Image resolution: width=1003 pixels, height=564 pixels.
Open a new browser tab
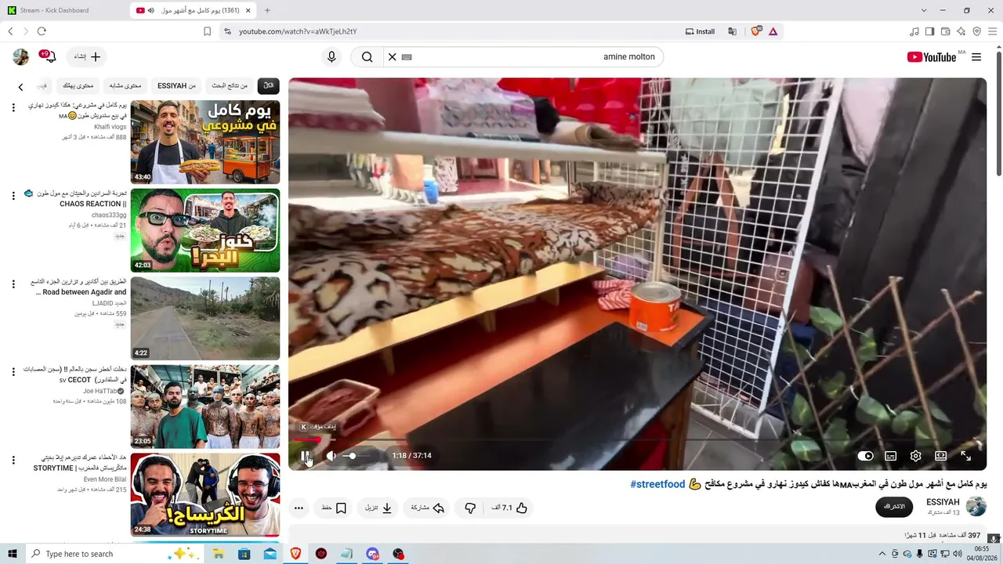point(267,10)
